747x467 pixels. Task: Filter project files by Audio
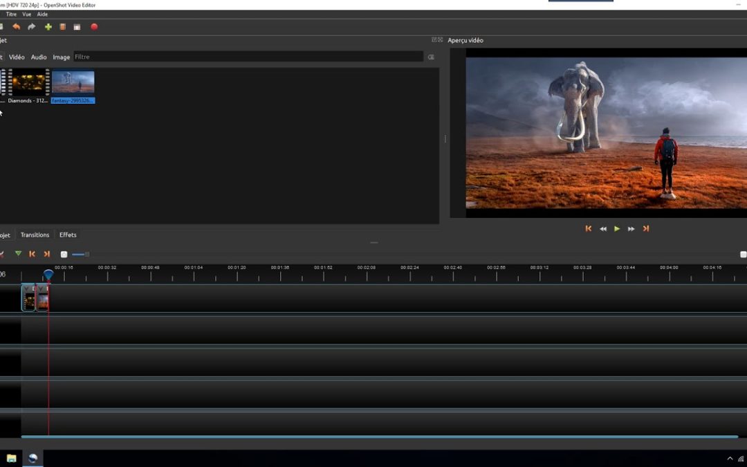tap(39, 57)
